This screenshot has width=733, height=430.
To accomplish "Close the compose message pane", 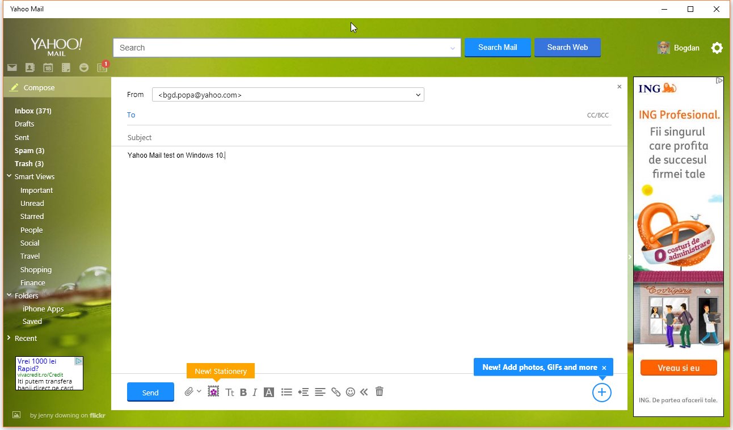I will 620,87.
